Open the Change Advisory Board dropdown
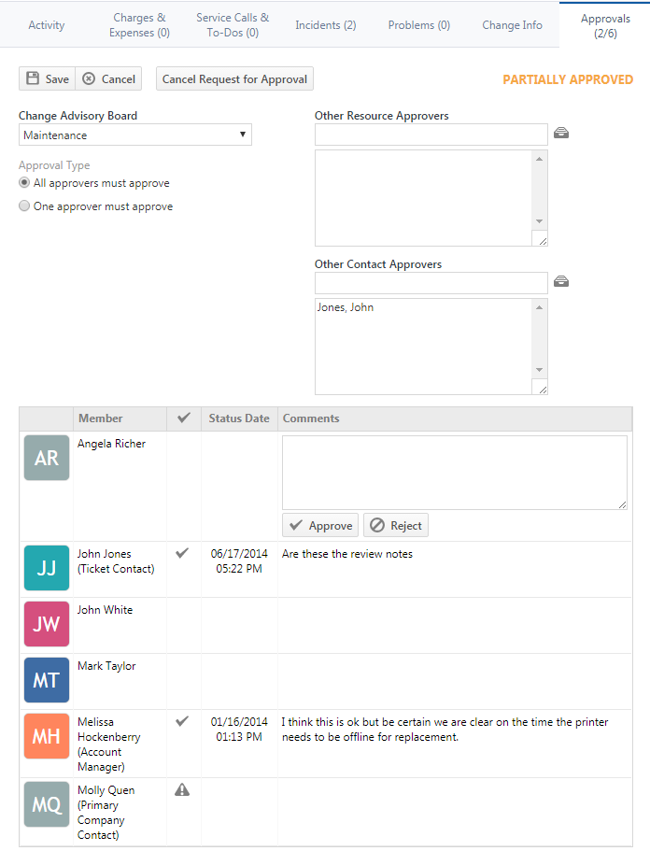This screenshot has width=650, height=851. click(x=135, y=135)
